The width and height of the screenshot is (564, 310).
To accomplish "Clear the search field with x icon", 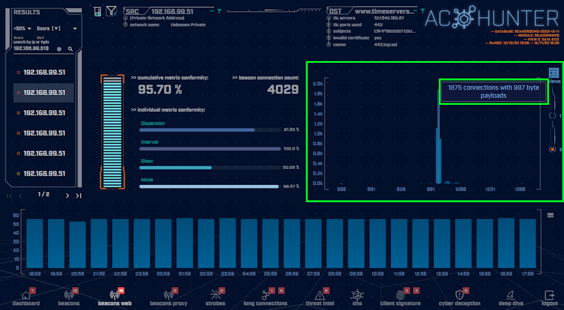I will click(59, 49).
